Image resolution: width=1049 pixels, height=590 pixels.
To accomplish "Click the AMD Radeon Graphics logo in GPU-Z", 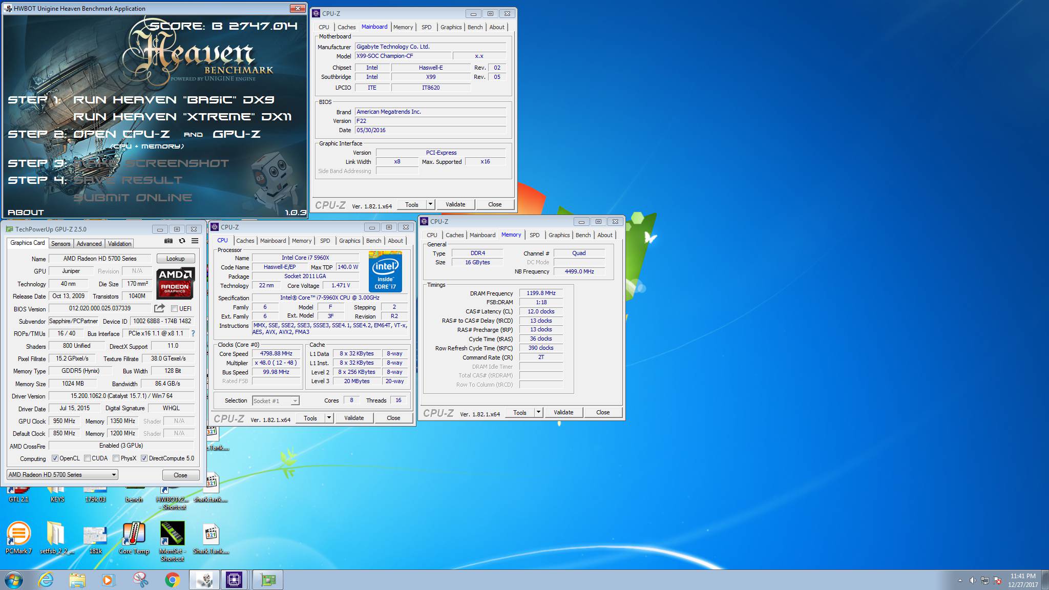I will [175, 283].
